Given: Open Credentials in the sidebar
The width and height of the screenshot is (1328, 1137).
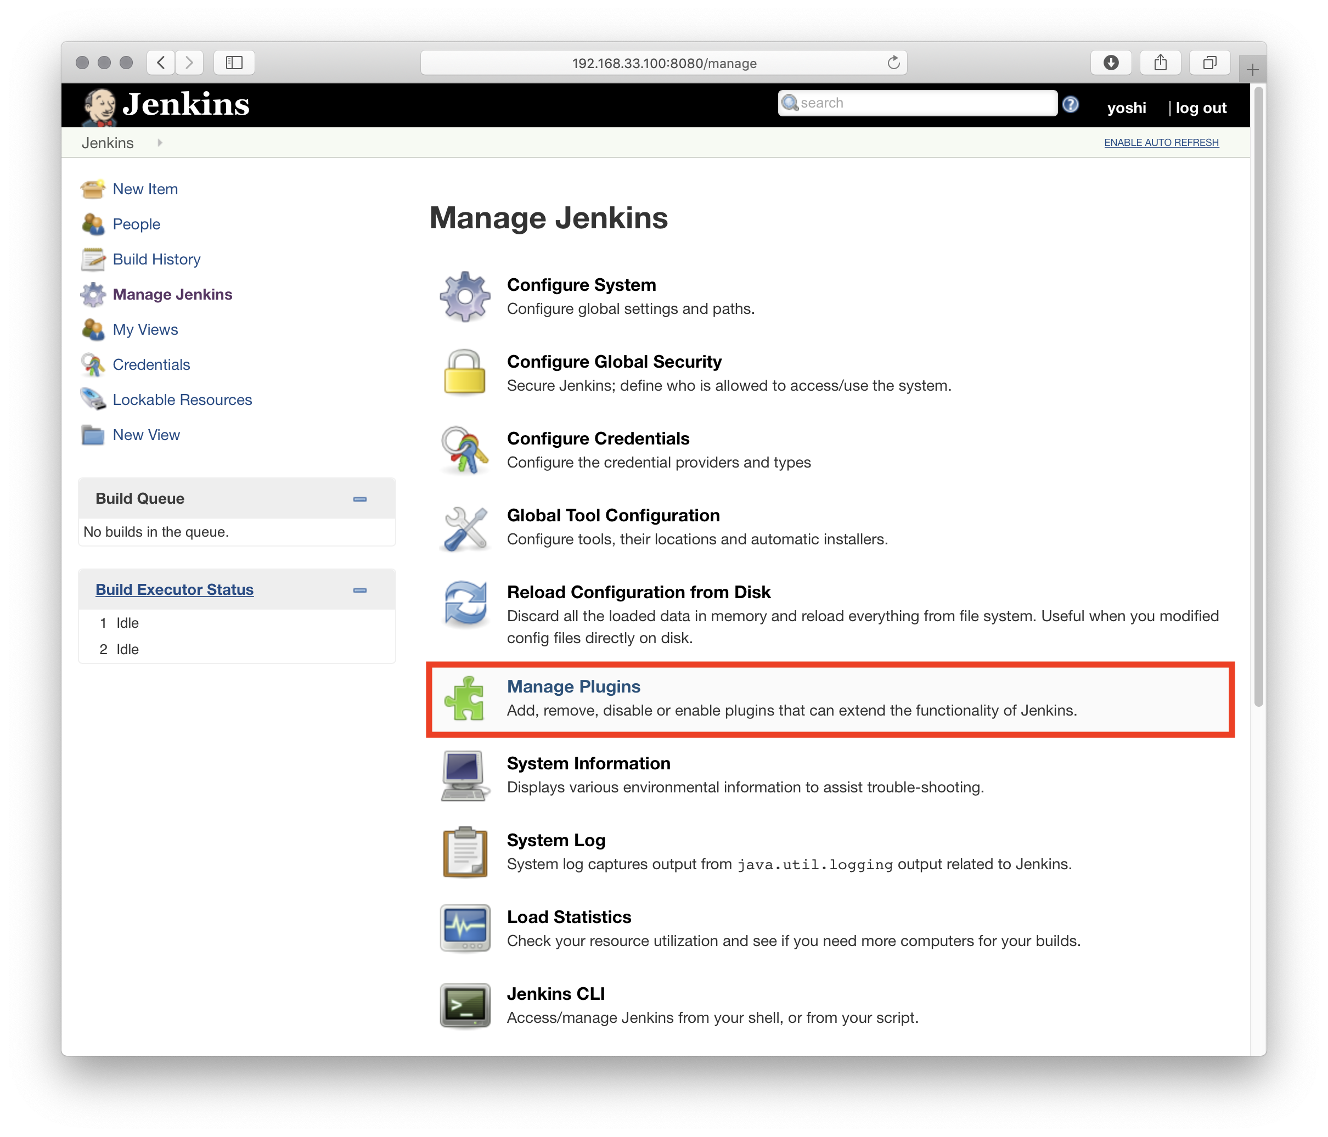Looking at the screenshot, I should point(151,365).
